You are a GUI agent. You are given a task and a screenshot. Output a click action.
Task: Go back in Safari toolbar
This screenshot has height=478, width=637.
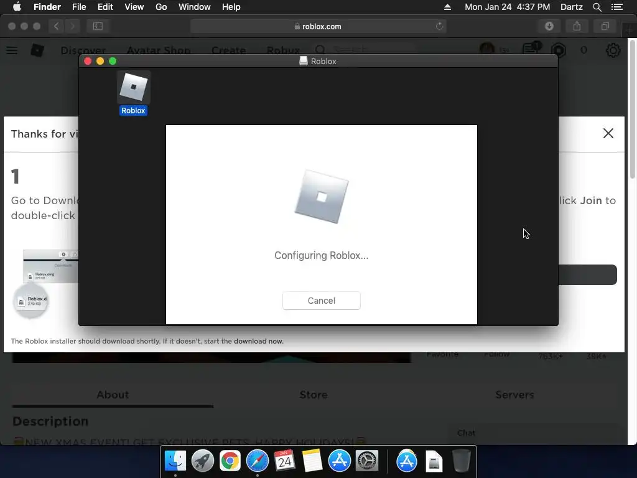pyautogui.click(x=56, y=26)
